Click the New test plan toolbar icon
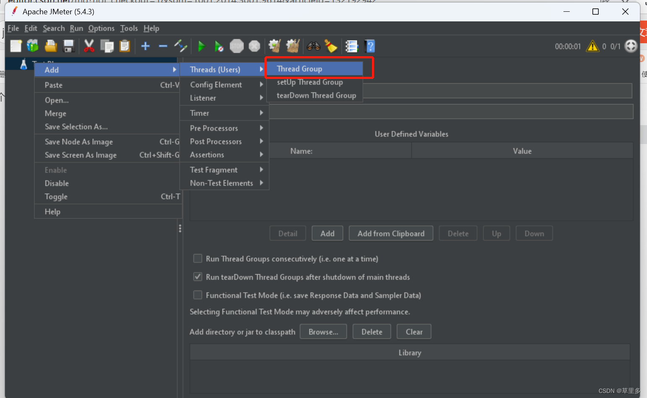The height and width of the screenshot is (398, 647). (x=16, y=46)
